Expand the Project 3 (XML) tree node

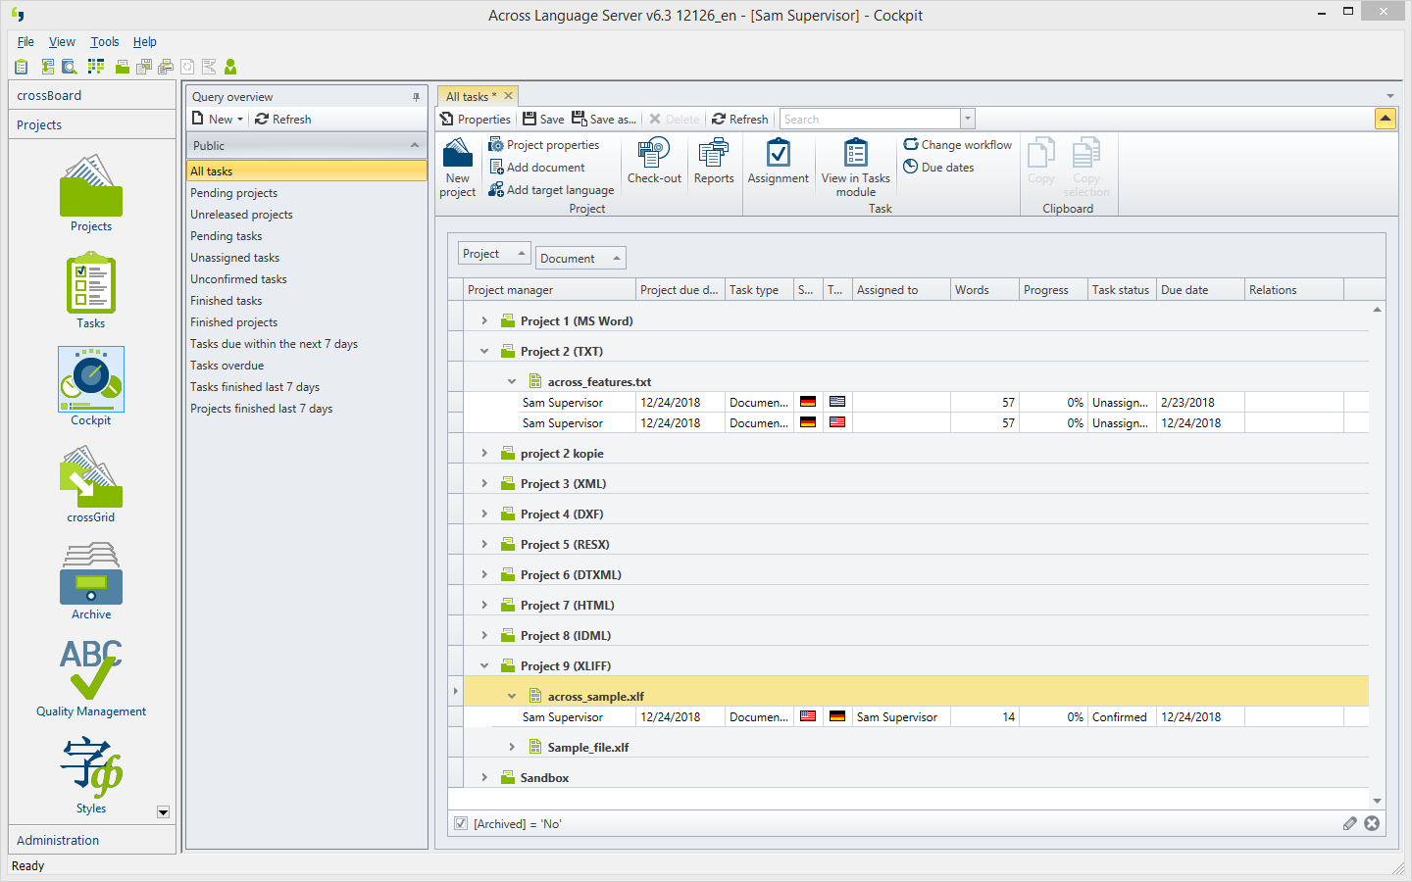point(484,484)
